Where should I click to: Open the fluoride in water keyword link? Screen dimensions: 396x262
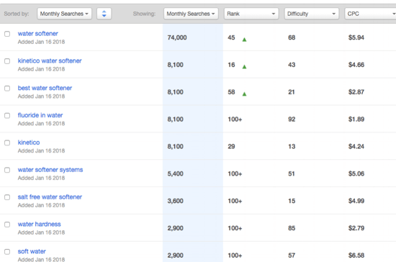pos(40,115)
